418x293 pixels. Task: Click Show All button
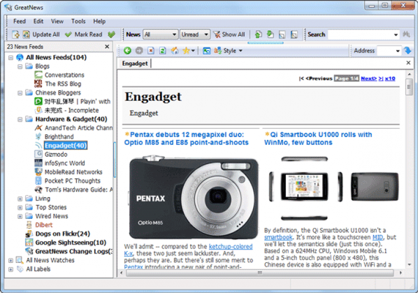pos(229,35)
